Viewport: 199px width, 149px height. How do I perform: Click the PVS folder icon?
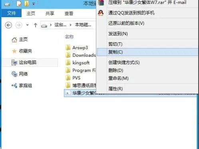(x=68, y=78)
